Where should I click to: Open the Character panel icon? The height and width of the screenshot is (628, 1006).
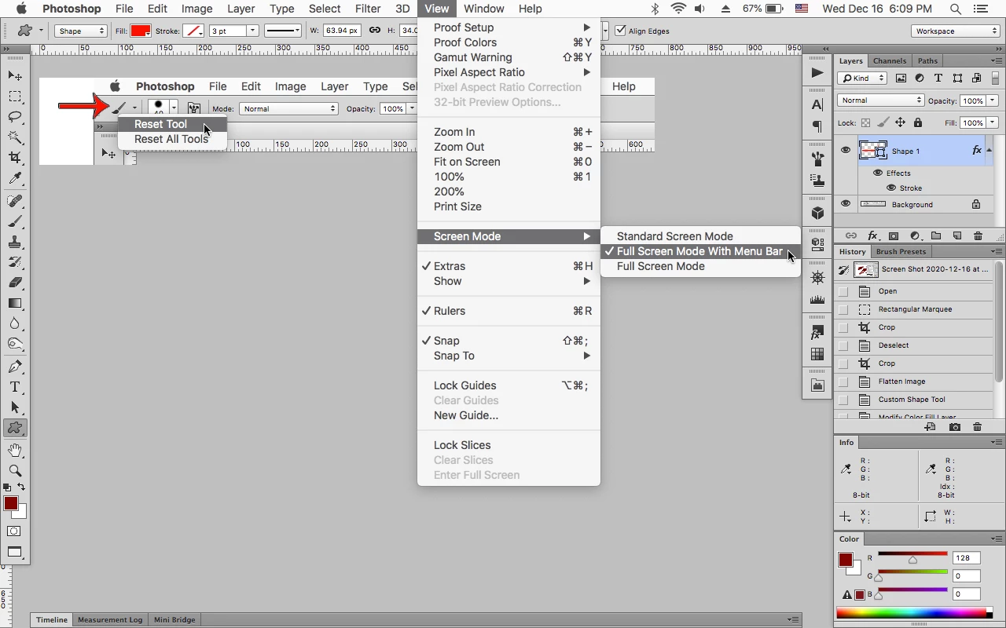(817, 105)
